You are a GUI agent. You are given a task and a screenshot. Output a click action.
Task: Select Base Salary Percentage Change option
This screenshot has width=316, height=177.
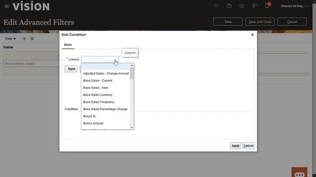(x=106, y=109)
